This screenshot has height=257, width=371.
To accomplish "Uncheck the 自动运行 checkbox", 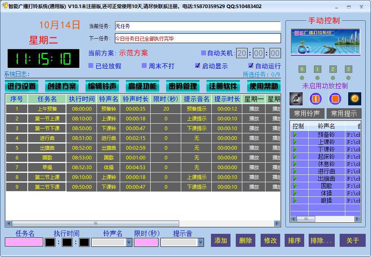I will tap(251, 65).
